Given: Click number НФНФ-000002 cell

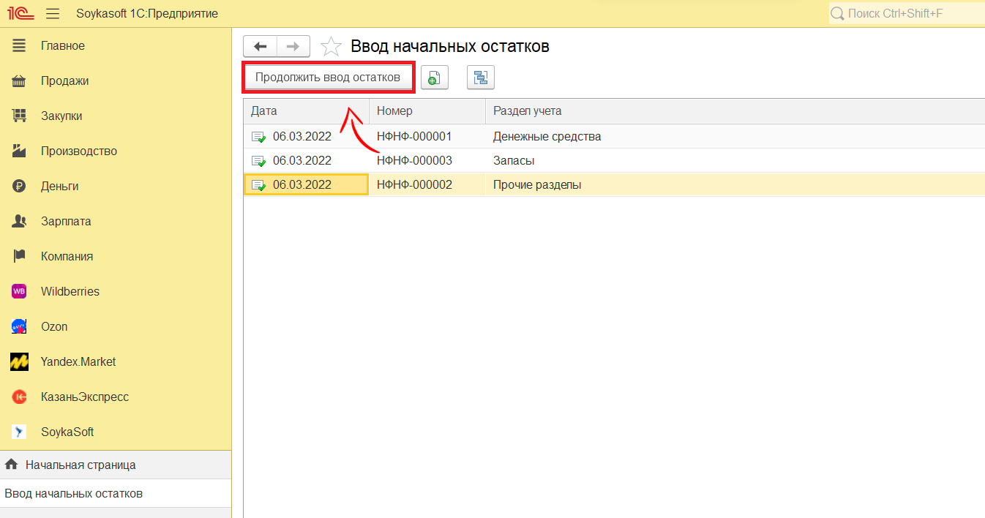Looking at the screenshot, I should [414, 184].
